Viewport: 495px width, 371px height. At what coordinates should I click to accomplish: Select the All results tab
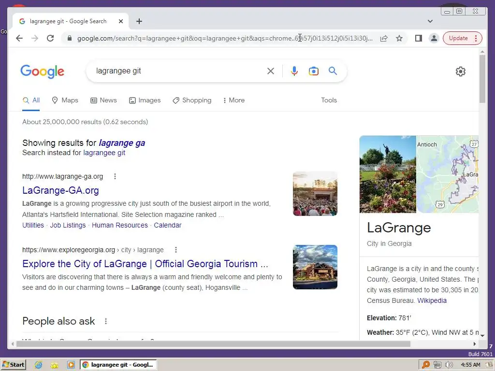(31, 100)
